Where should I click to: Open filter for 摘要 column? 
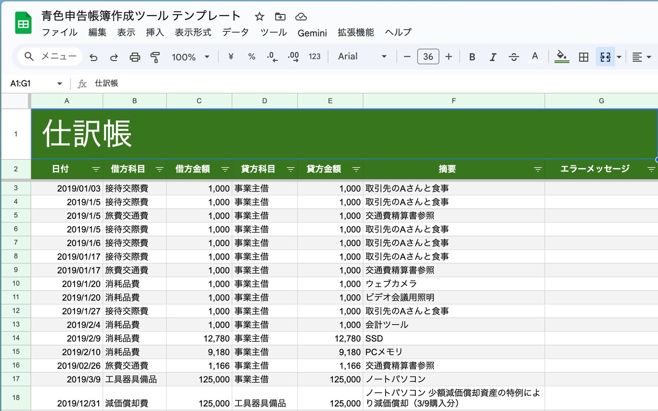click(538, 169)
